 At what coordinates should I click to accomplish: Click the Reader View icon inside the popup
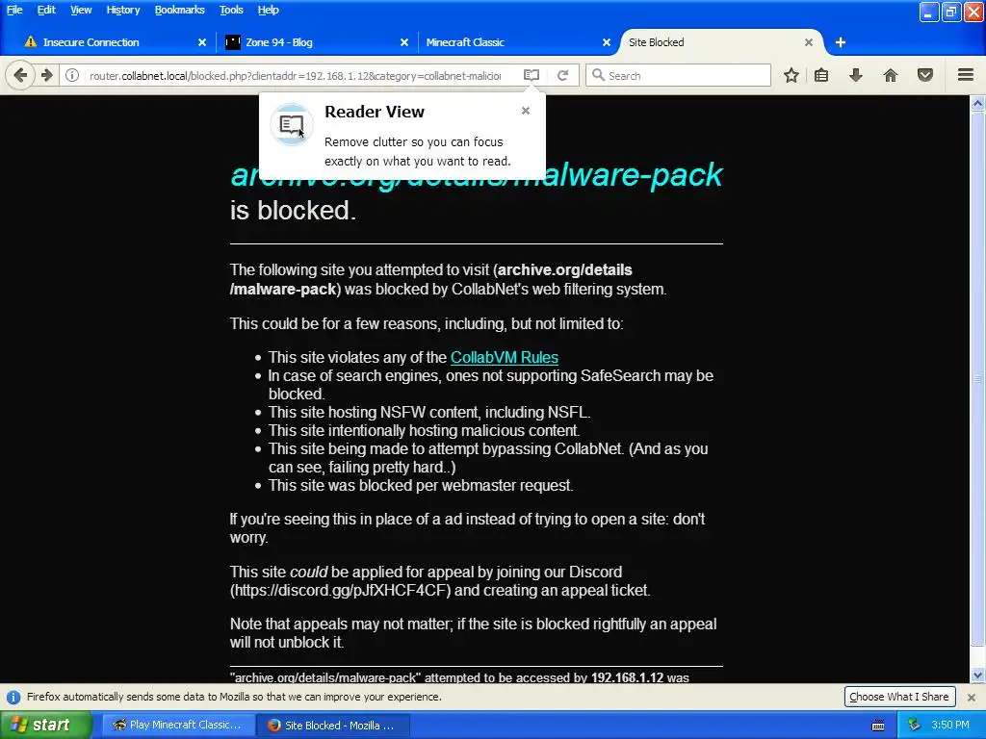[292, 124]
